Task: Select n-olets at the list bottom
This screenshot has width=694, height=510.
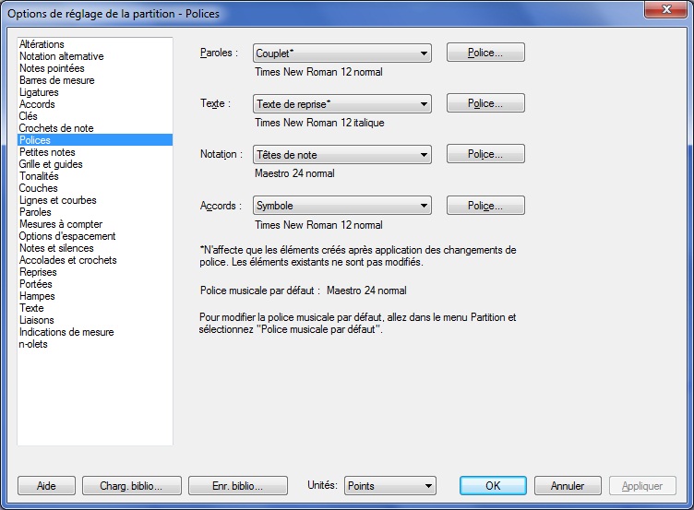Action: (34, 344)
